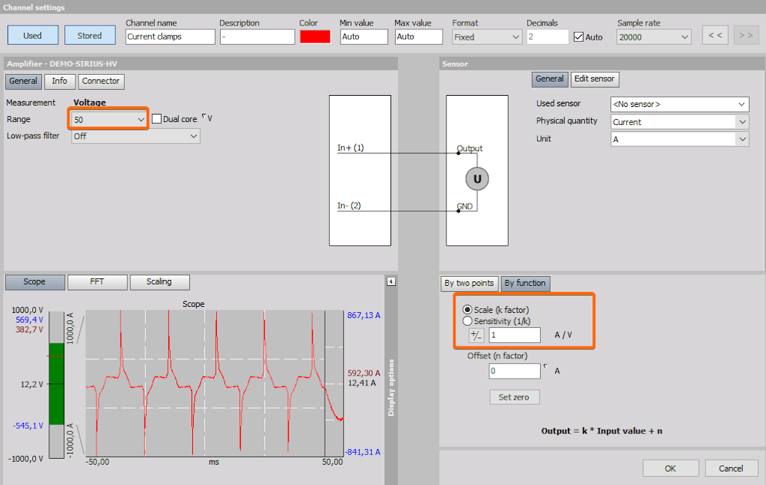Click the Channel name input field
This screenshot has width=766, height=485.
(x=170, y=37)
